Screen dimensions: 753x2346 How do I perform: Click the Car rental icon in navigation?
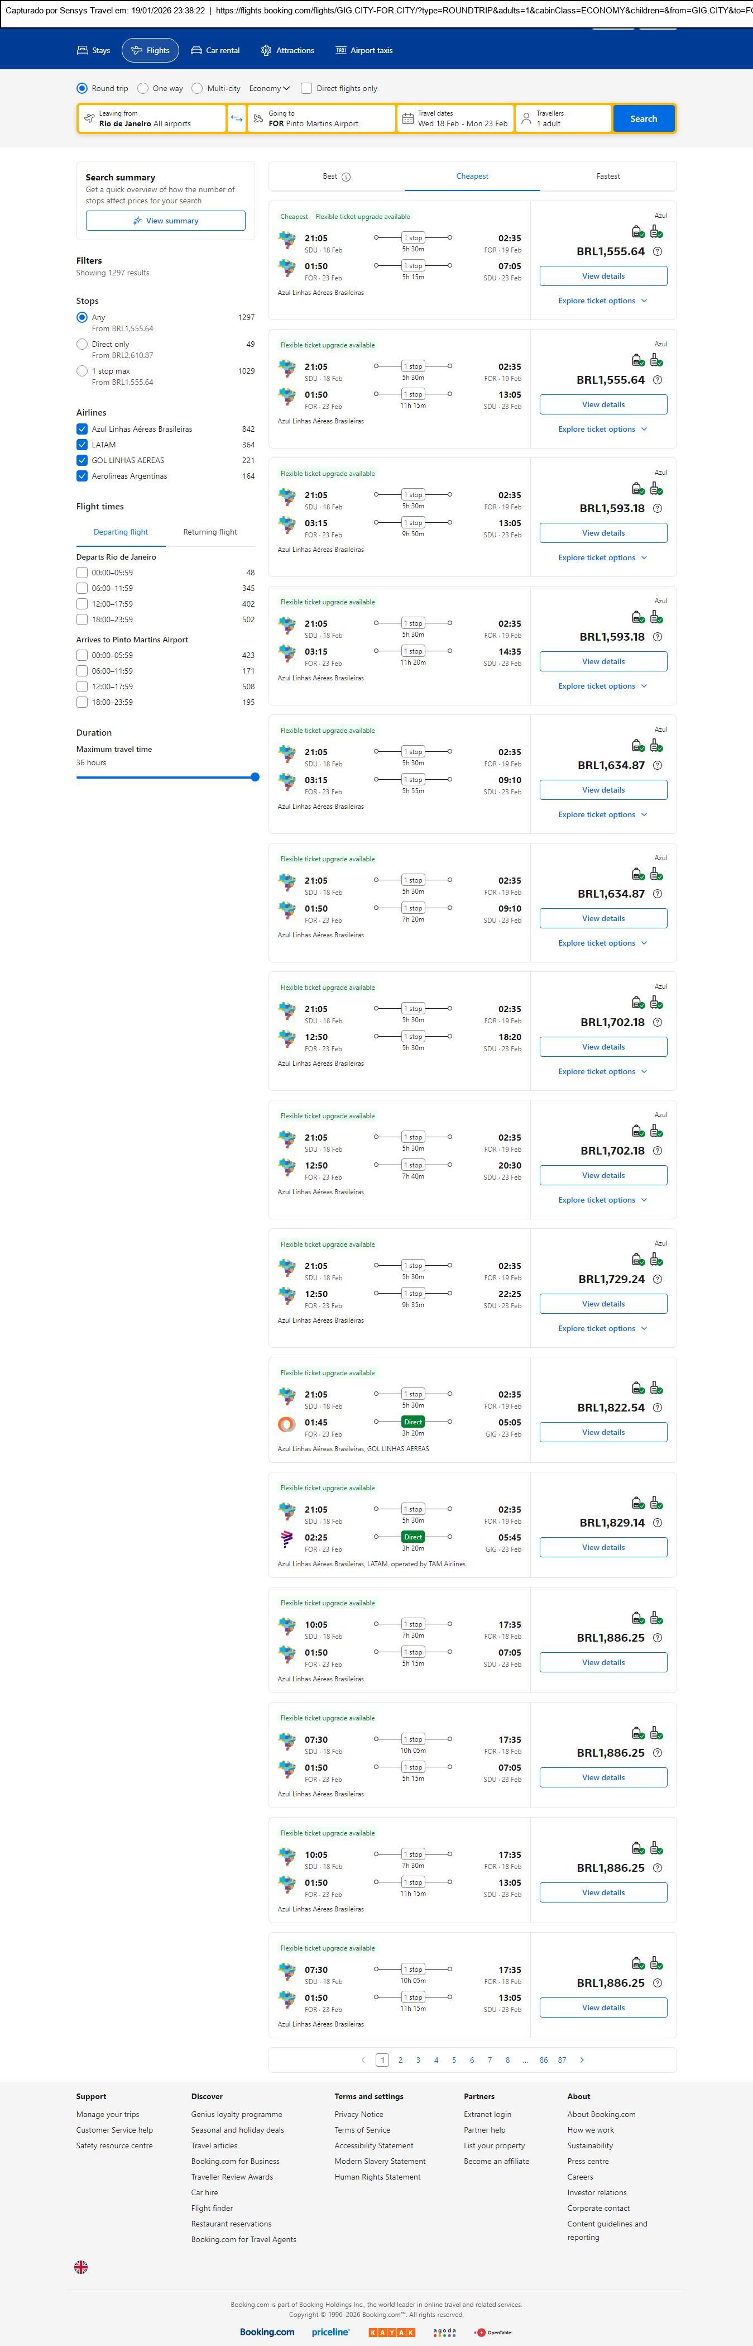pos(196,50)
